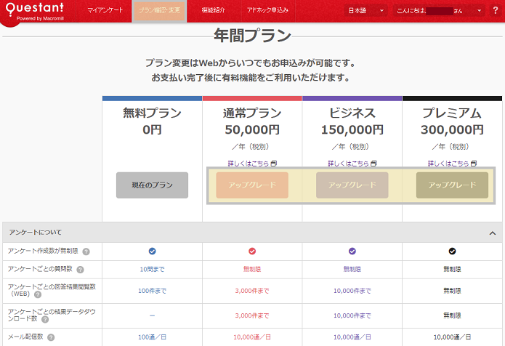Click external link icon under プレミアム price

tap(474, 164)
